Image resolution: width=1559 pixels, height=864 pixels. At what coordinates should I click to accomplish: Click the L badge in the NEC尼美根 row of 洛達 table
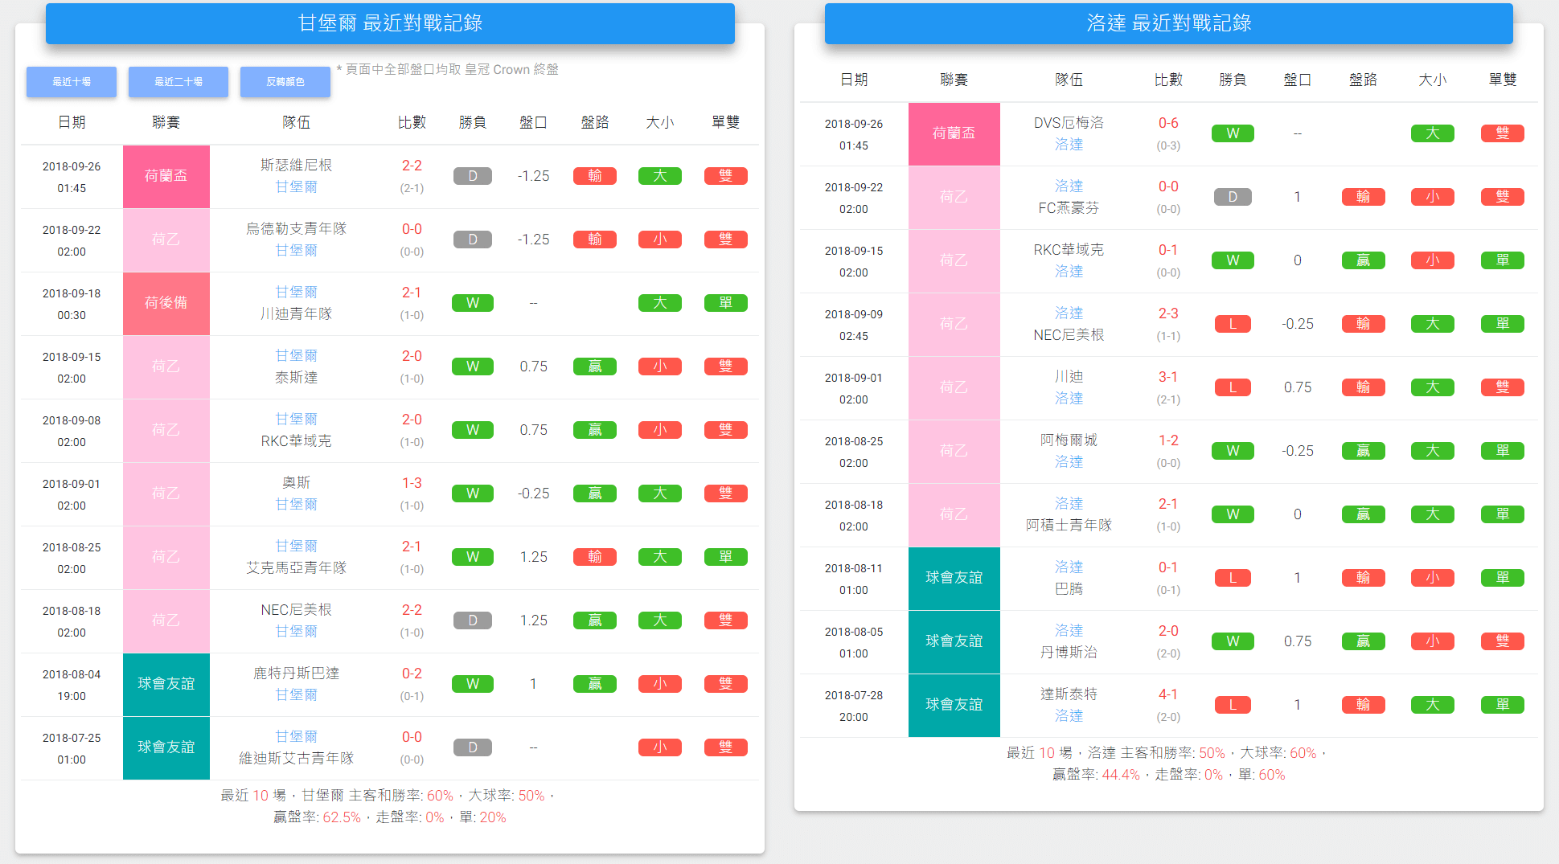(1233, 323)
